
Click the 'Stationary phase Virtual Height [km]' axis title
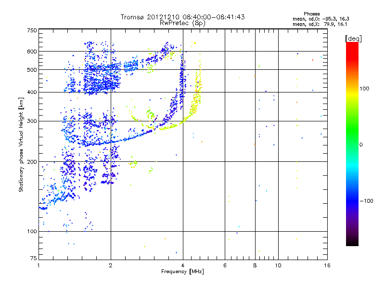21,145
